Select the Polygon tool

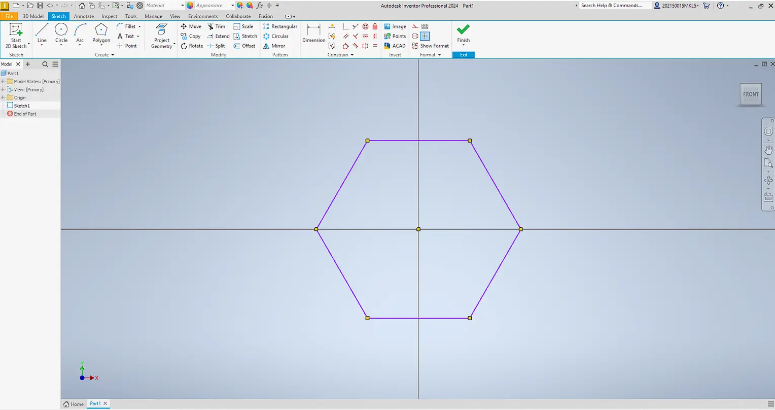tap(101, 32)
